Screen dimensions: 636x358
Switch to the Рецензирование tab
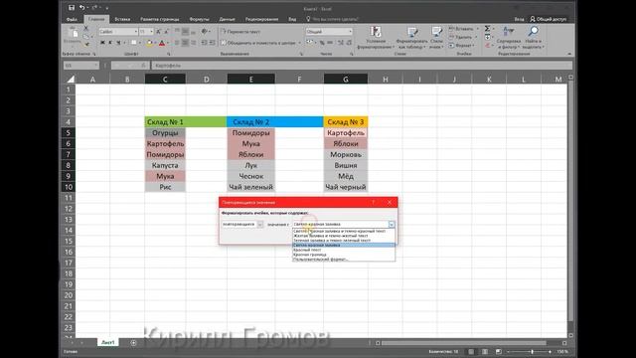click(261, 19)
